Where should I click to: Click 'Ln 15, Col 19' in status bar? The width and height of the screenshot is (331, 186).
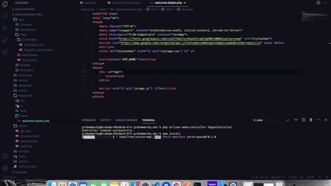(260, 177)
